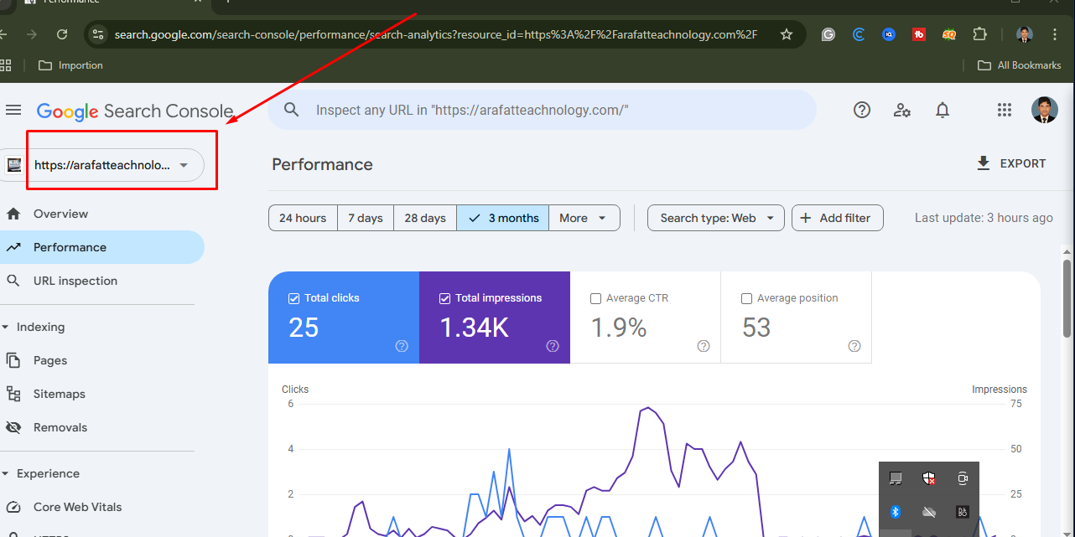The width and height of the screenshot is (1075, 537).
Task: Open Performance in the sidebar
Action: tap(101, 247)
